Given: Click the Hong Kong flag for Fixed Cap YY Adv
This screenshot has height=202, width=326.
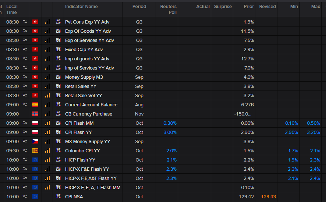Looking at the screenshot, I should pyautogui.click(x=35, y=50).
